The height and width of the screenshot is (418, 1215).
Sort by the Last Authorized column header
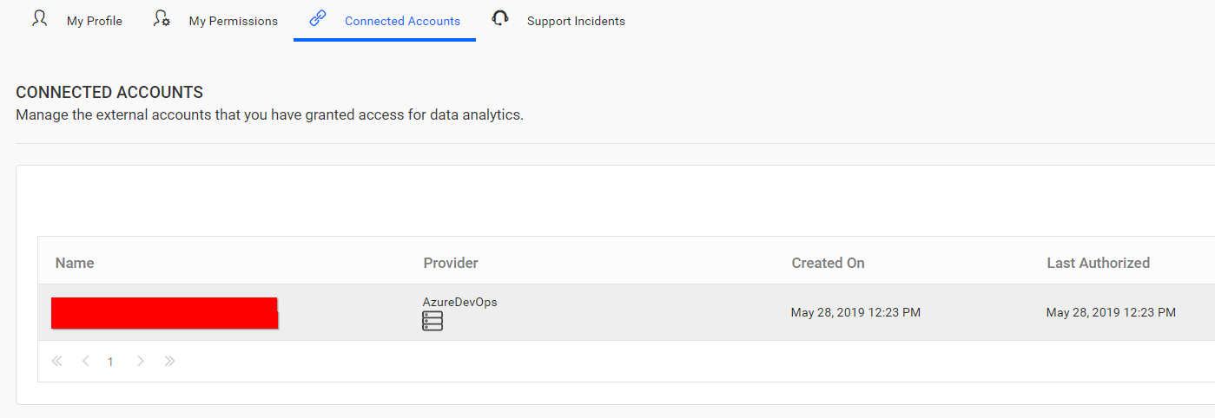click(x=1098, y=263)
